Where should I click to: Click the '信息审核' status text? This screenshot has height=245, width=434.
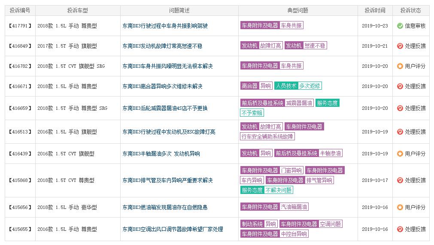(415, 26)
